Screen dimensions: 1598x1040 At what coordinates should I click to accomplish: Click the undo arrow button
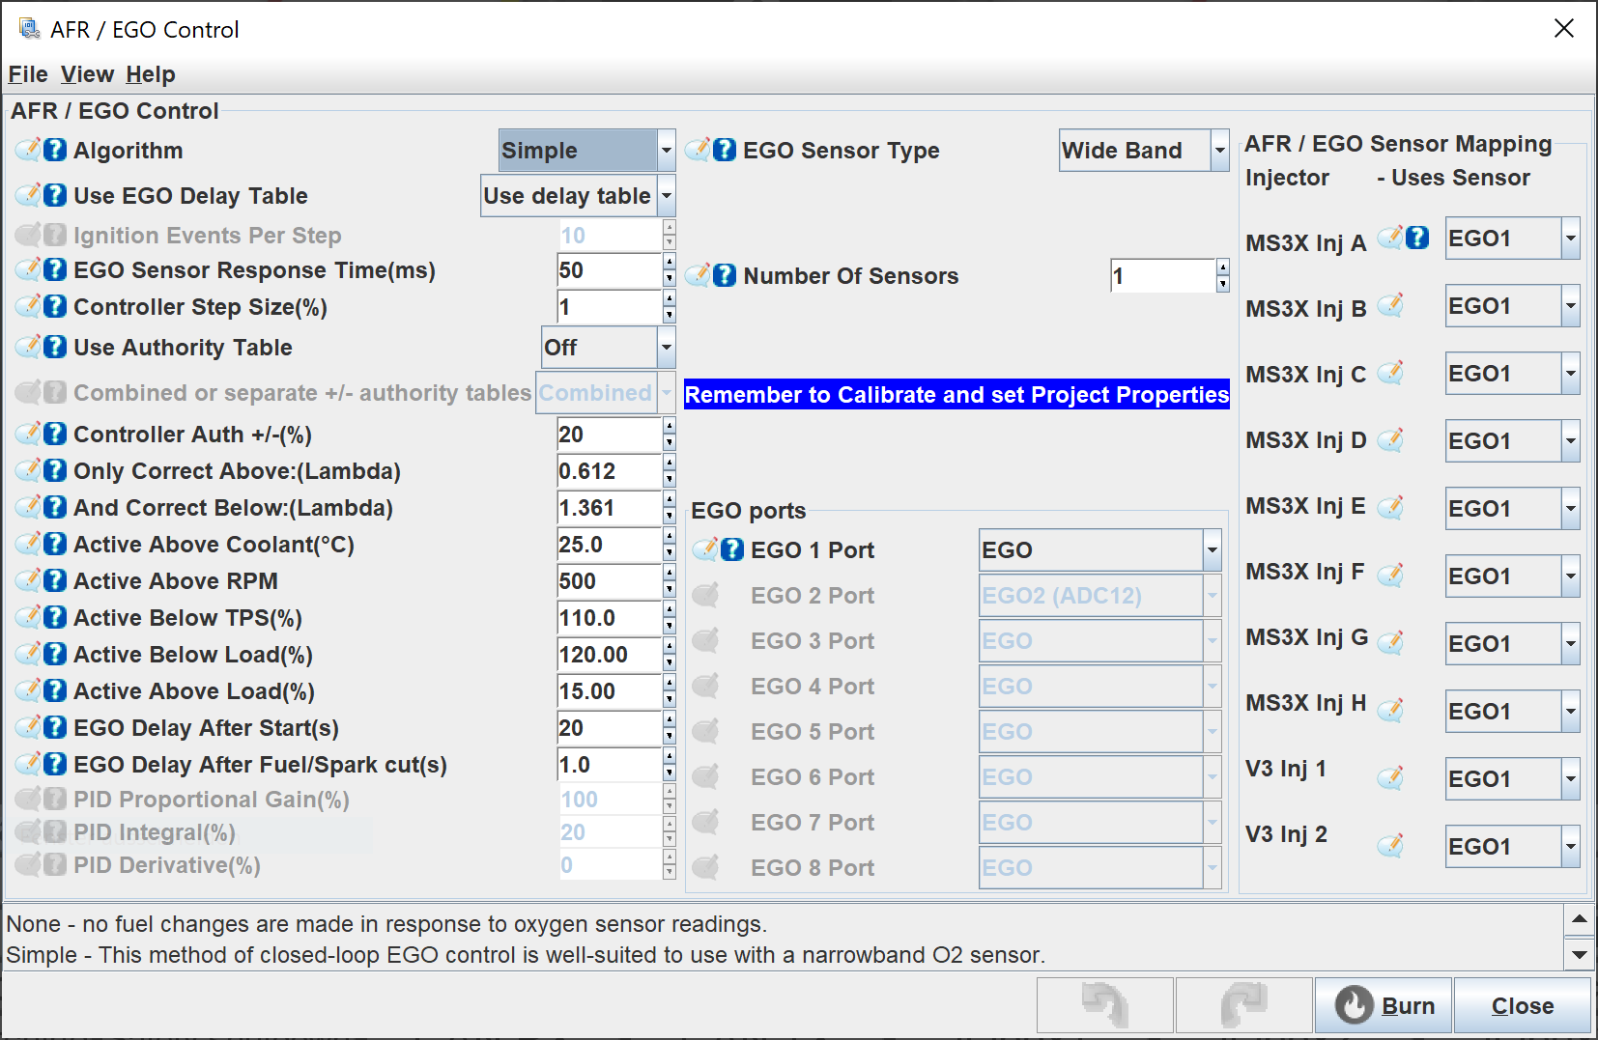pyautogui.click(x=1104, y=1005)
